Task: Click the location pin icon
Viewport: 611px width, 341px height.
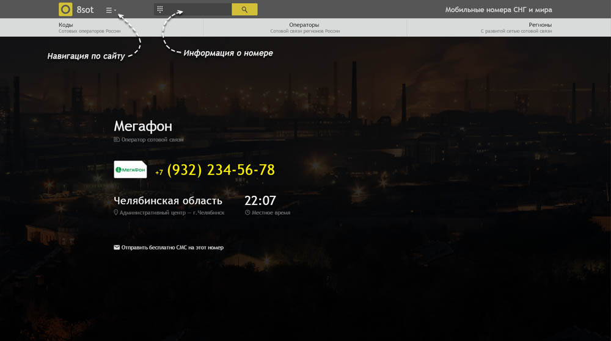Action: pyautogui.click(x=115, y=212)
